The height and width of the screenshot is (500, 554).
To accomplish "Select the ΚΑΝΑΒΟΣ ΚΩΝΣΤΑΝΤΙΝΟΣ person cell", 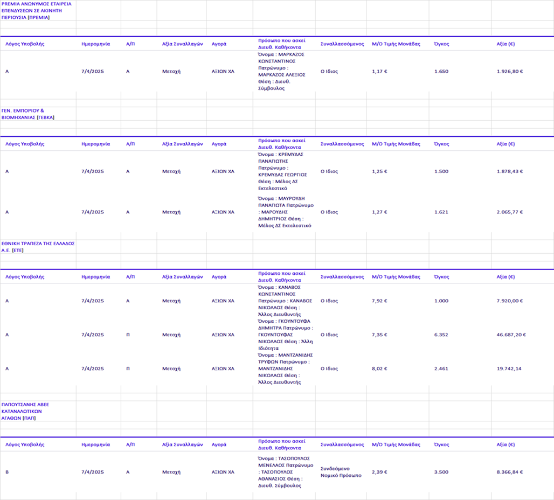I will 285,301.
